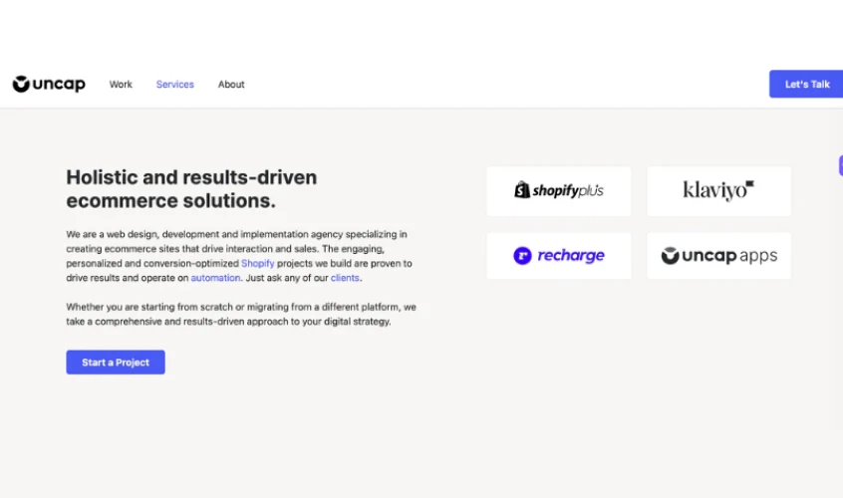Click the clients link in the text
The image size is (843, 498).
345,278
